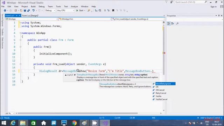Click the Categorized icon in Properties panel
The height and width of the screenshot is (126, 224).
[x=169, y=23]
